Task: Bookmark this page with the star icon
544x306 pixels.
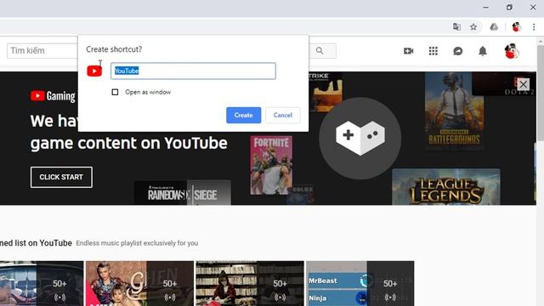Action: coord(473,26)
